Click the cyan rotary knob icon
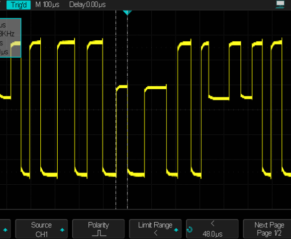The image size is (291, 239). click(x=189, y=229)
